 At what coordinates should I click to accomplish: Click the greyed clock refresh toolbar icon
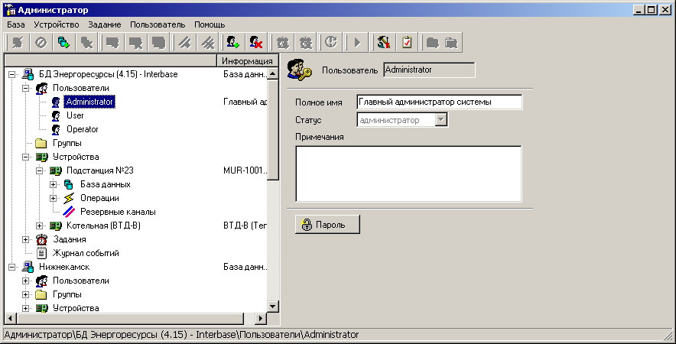tap(330, 42)
